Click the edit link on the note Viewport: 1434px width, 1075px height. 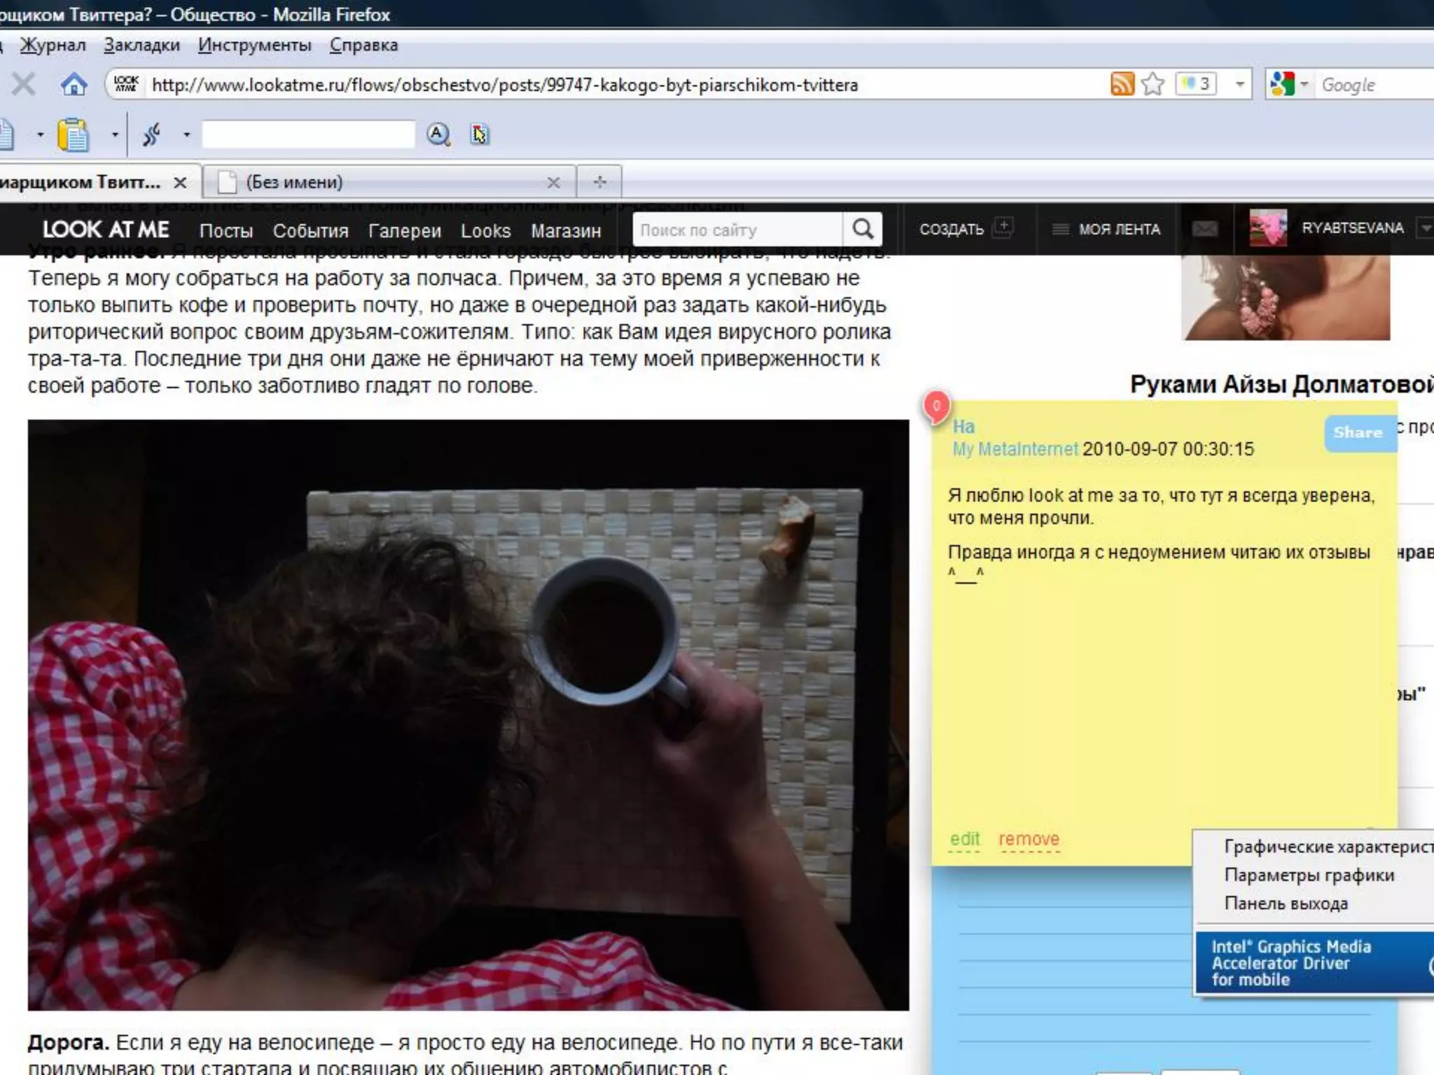[964, 838]
